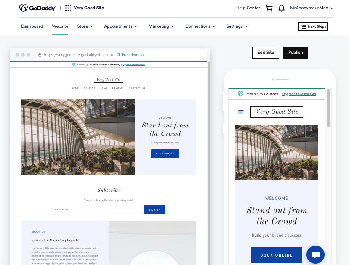The image size is (349, 265).
Task: Go to the Dashboard tab
Action: [x=32, y=26]
